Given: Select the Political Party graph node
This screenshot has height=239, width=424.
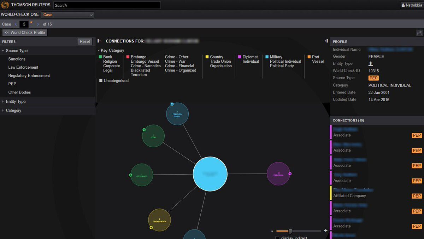Looking at the screenshot, I should [177, 114].
